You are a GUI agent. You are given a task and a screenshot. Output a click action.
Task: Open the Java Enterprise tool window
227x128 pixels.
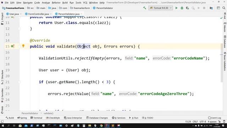pos(73,118)
